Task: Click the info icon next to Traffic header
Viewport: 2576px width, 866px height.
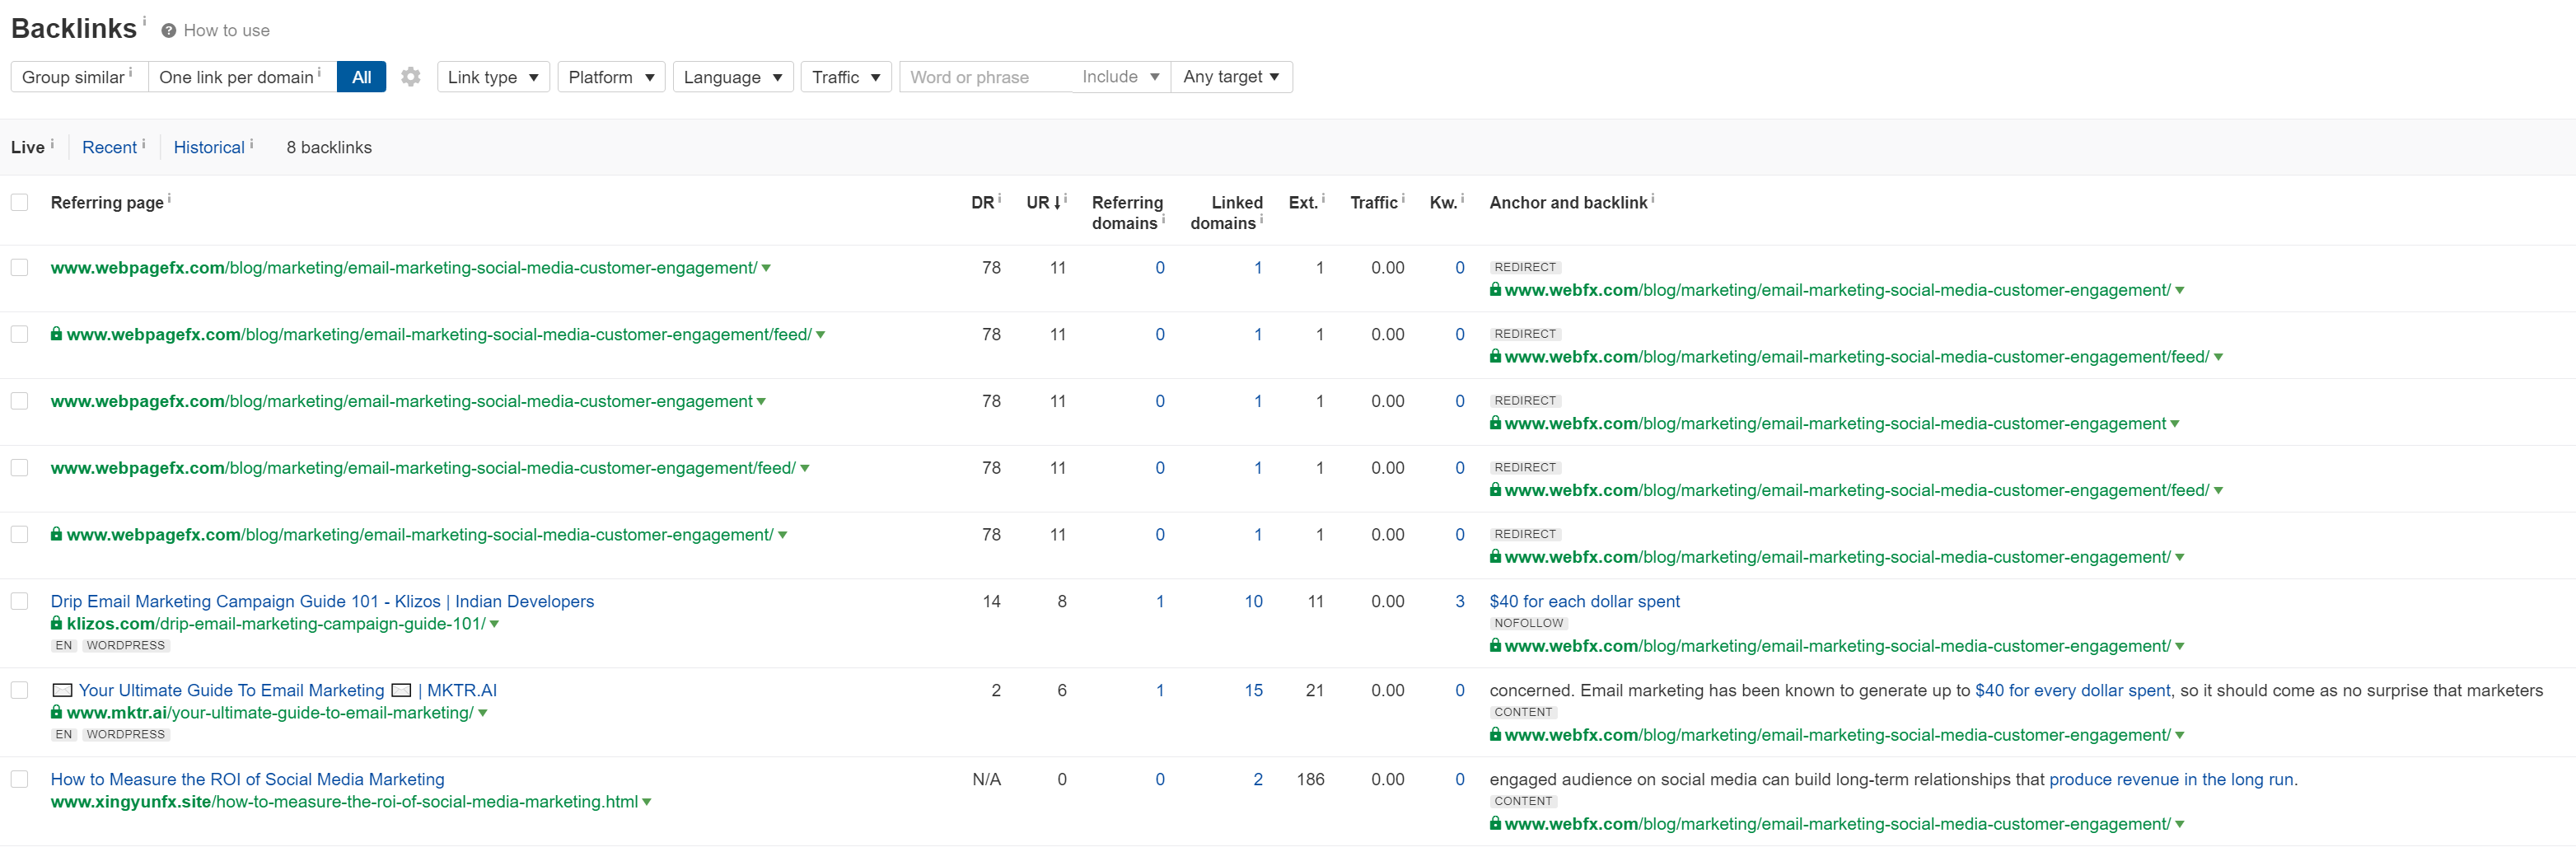Action: 1403,198
